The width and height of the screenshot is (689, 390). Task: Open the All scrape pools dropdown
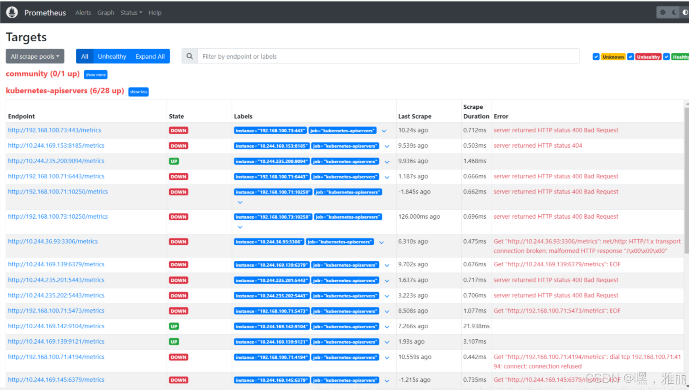pos(35,56)
